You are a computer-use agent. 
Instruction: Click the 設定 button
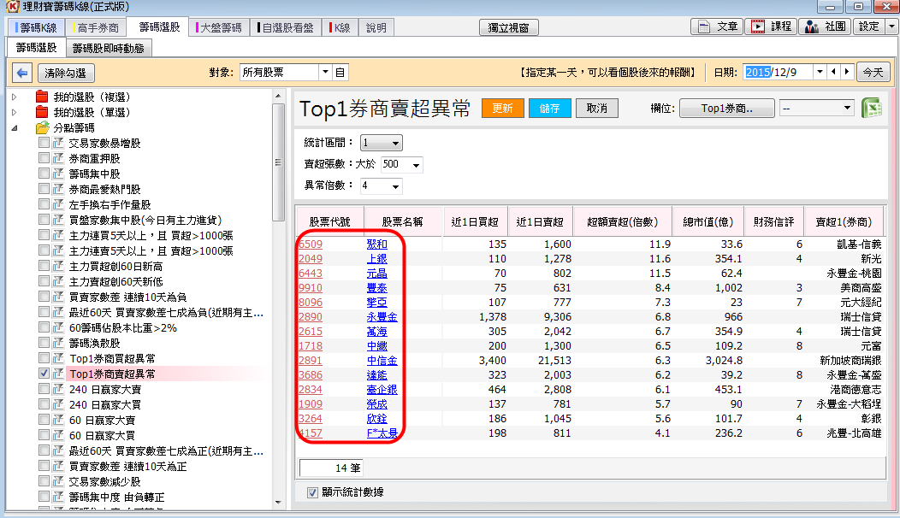(x=869, y=27)
